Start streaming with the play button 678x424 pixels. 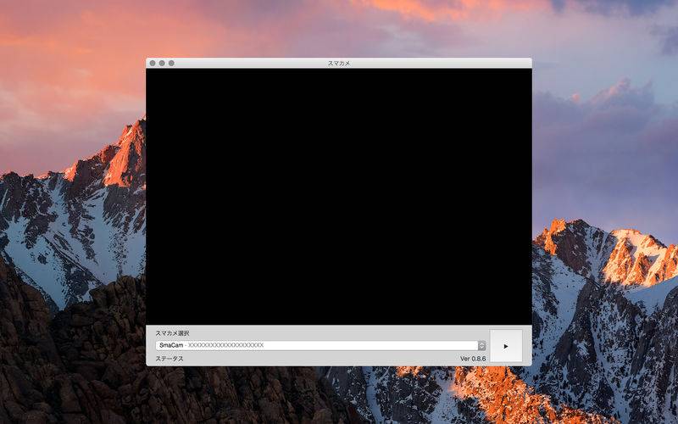click(x=506, y=346)
